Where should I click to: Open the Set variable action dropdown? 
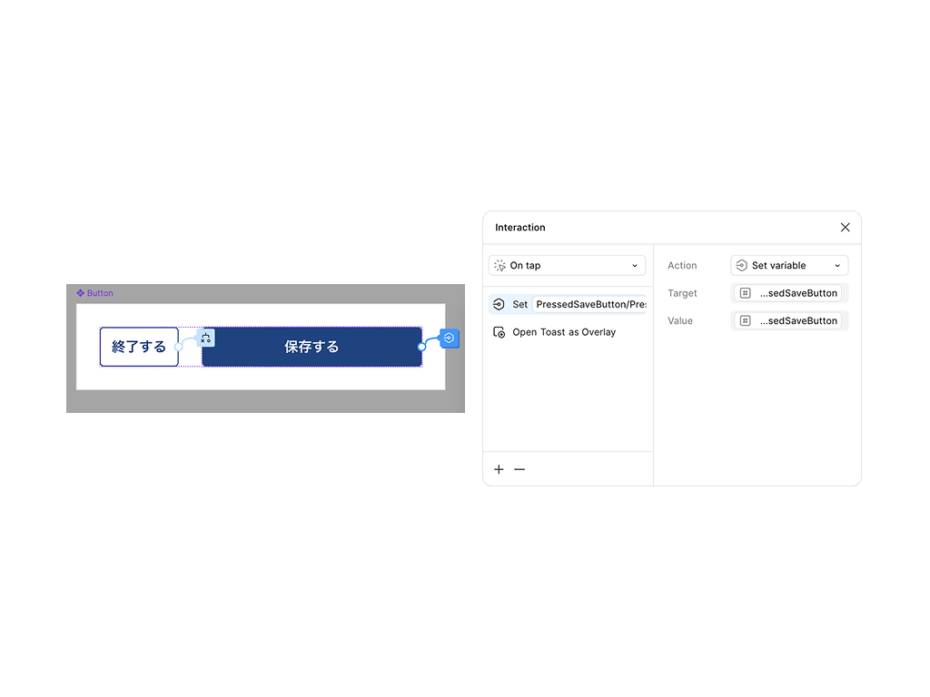tap(789, 266)
